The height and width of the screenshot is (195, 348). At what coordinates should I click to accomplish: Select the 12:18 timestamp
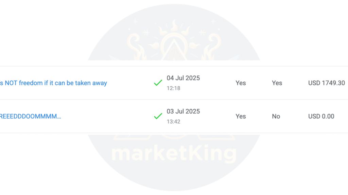(174, 88)
